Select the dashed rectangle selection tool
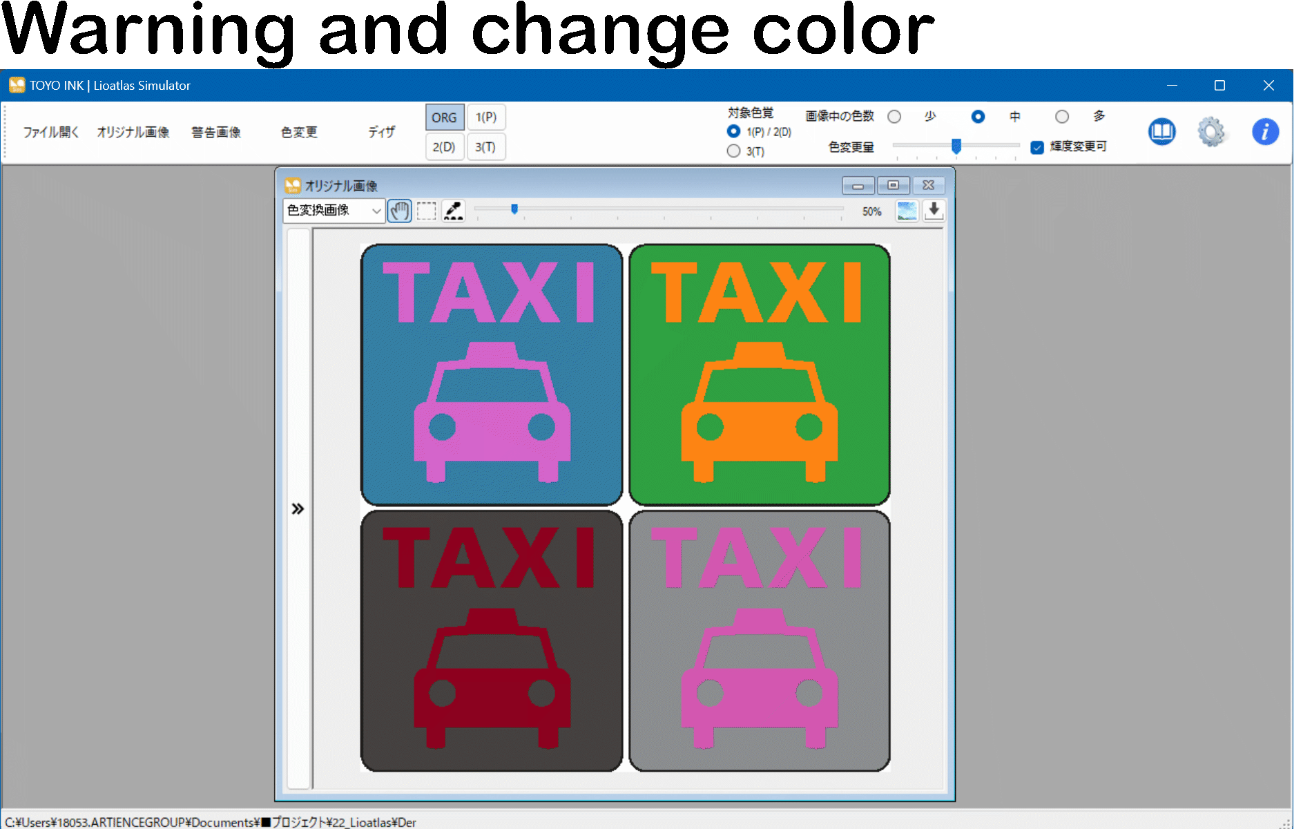The image size is (1312, 829). [x=427, y=211]
